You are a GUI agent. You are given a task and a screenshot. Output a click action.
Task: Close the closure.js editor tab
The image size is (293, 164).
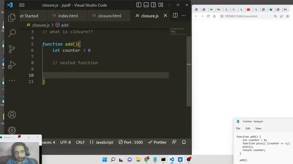(165, 15)
